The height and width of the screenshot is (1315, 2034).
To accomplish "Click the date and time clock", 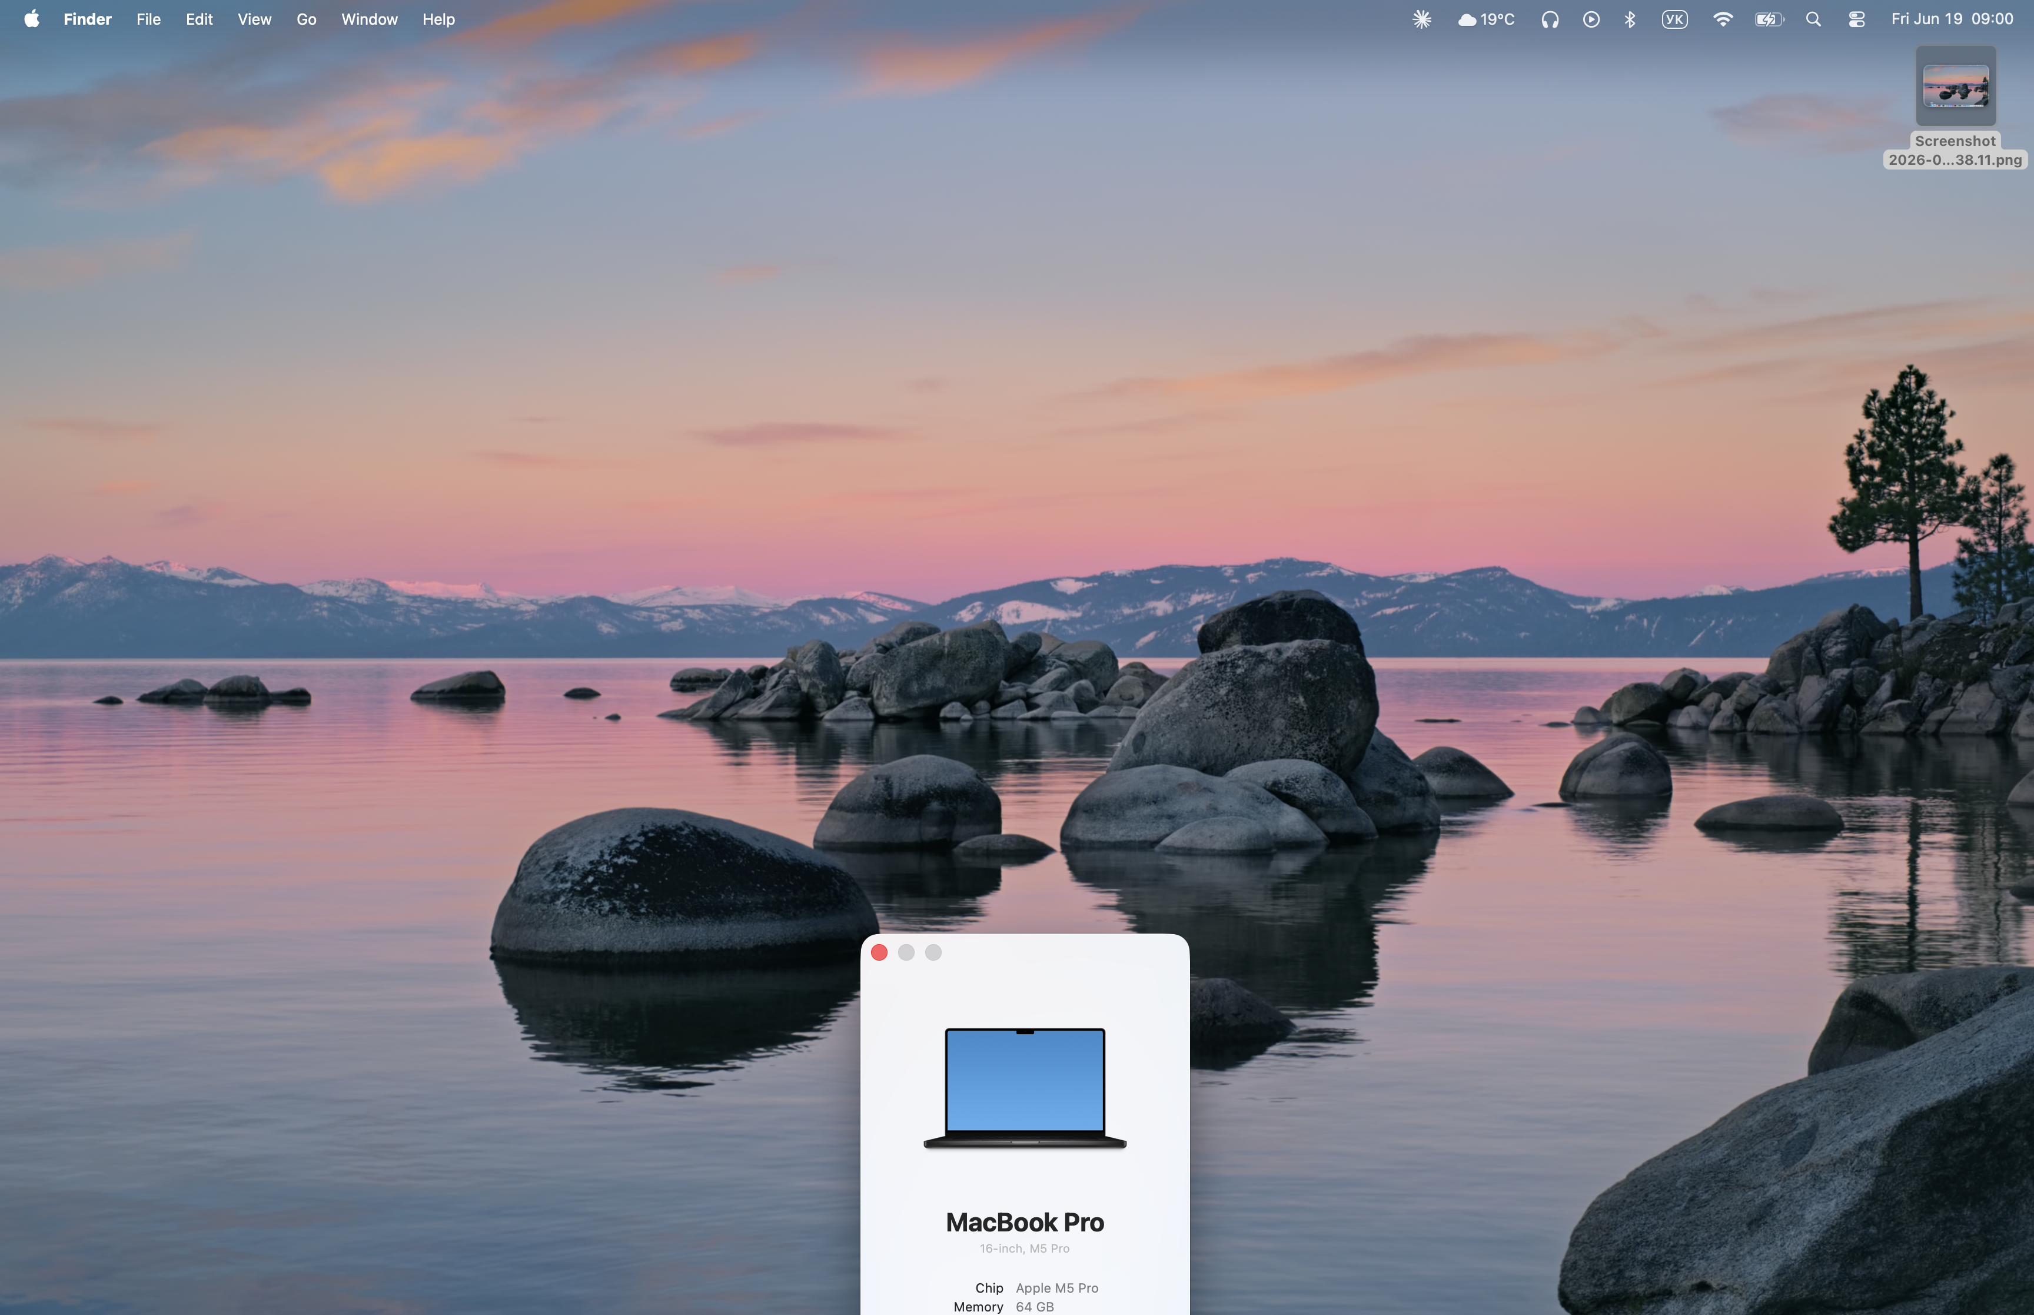I will click(1952, 19).
